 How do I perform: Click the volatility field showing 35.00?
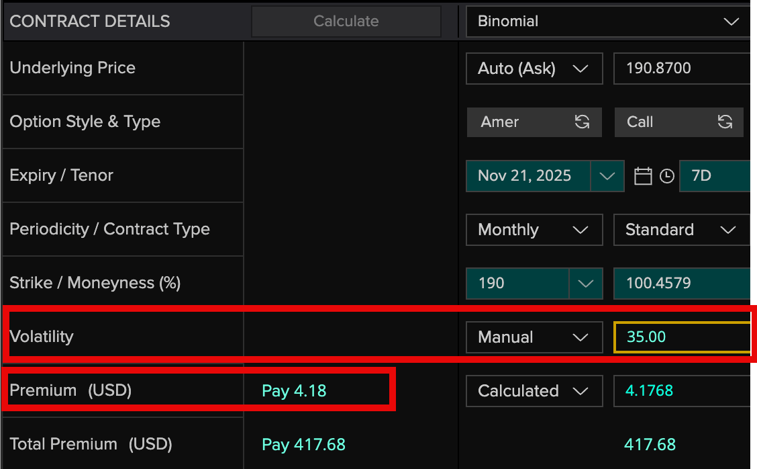(x=680, y=337)
